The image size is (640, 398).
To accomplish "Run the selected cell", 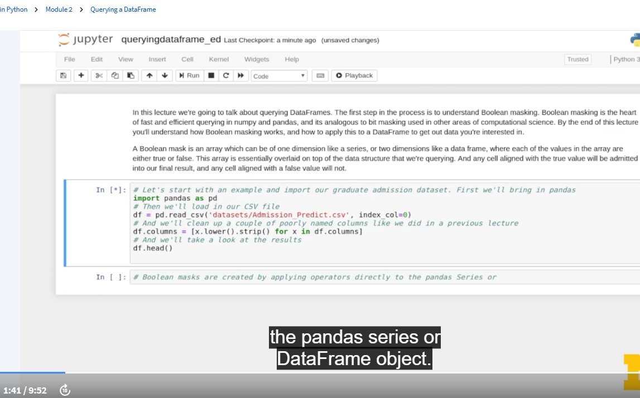I will pos(189,75).
